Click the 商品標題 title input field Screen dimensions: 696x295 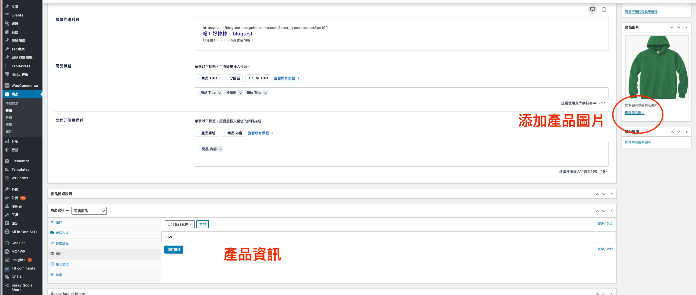401,93
